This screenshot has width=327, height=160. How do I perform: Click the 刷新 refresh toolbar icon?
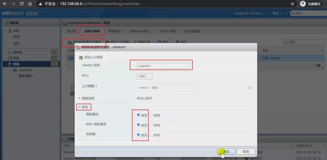(159, 42)
